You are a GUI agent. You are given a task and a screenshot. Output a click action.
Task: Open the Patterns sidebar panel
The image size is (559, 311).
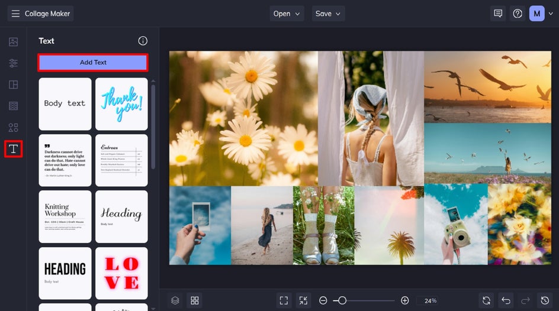pyautogui.click(x=13, y=106)
